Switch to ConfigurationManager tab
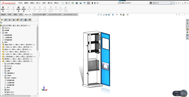 pos(10,20)
